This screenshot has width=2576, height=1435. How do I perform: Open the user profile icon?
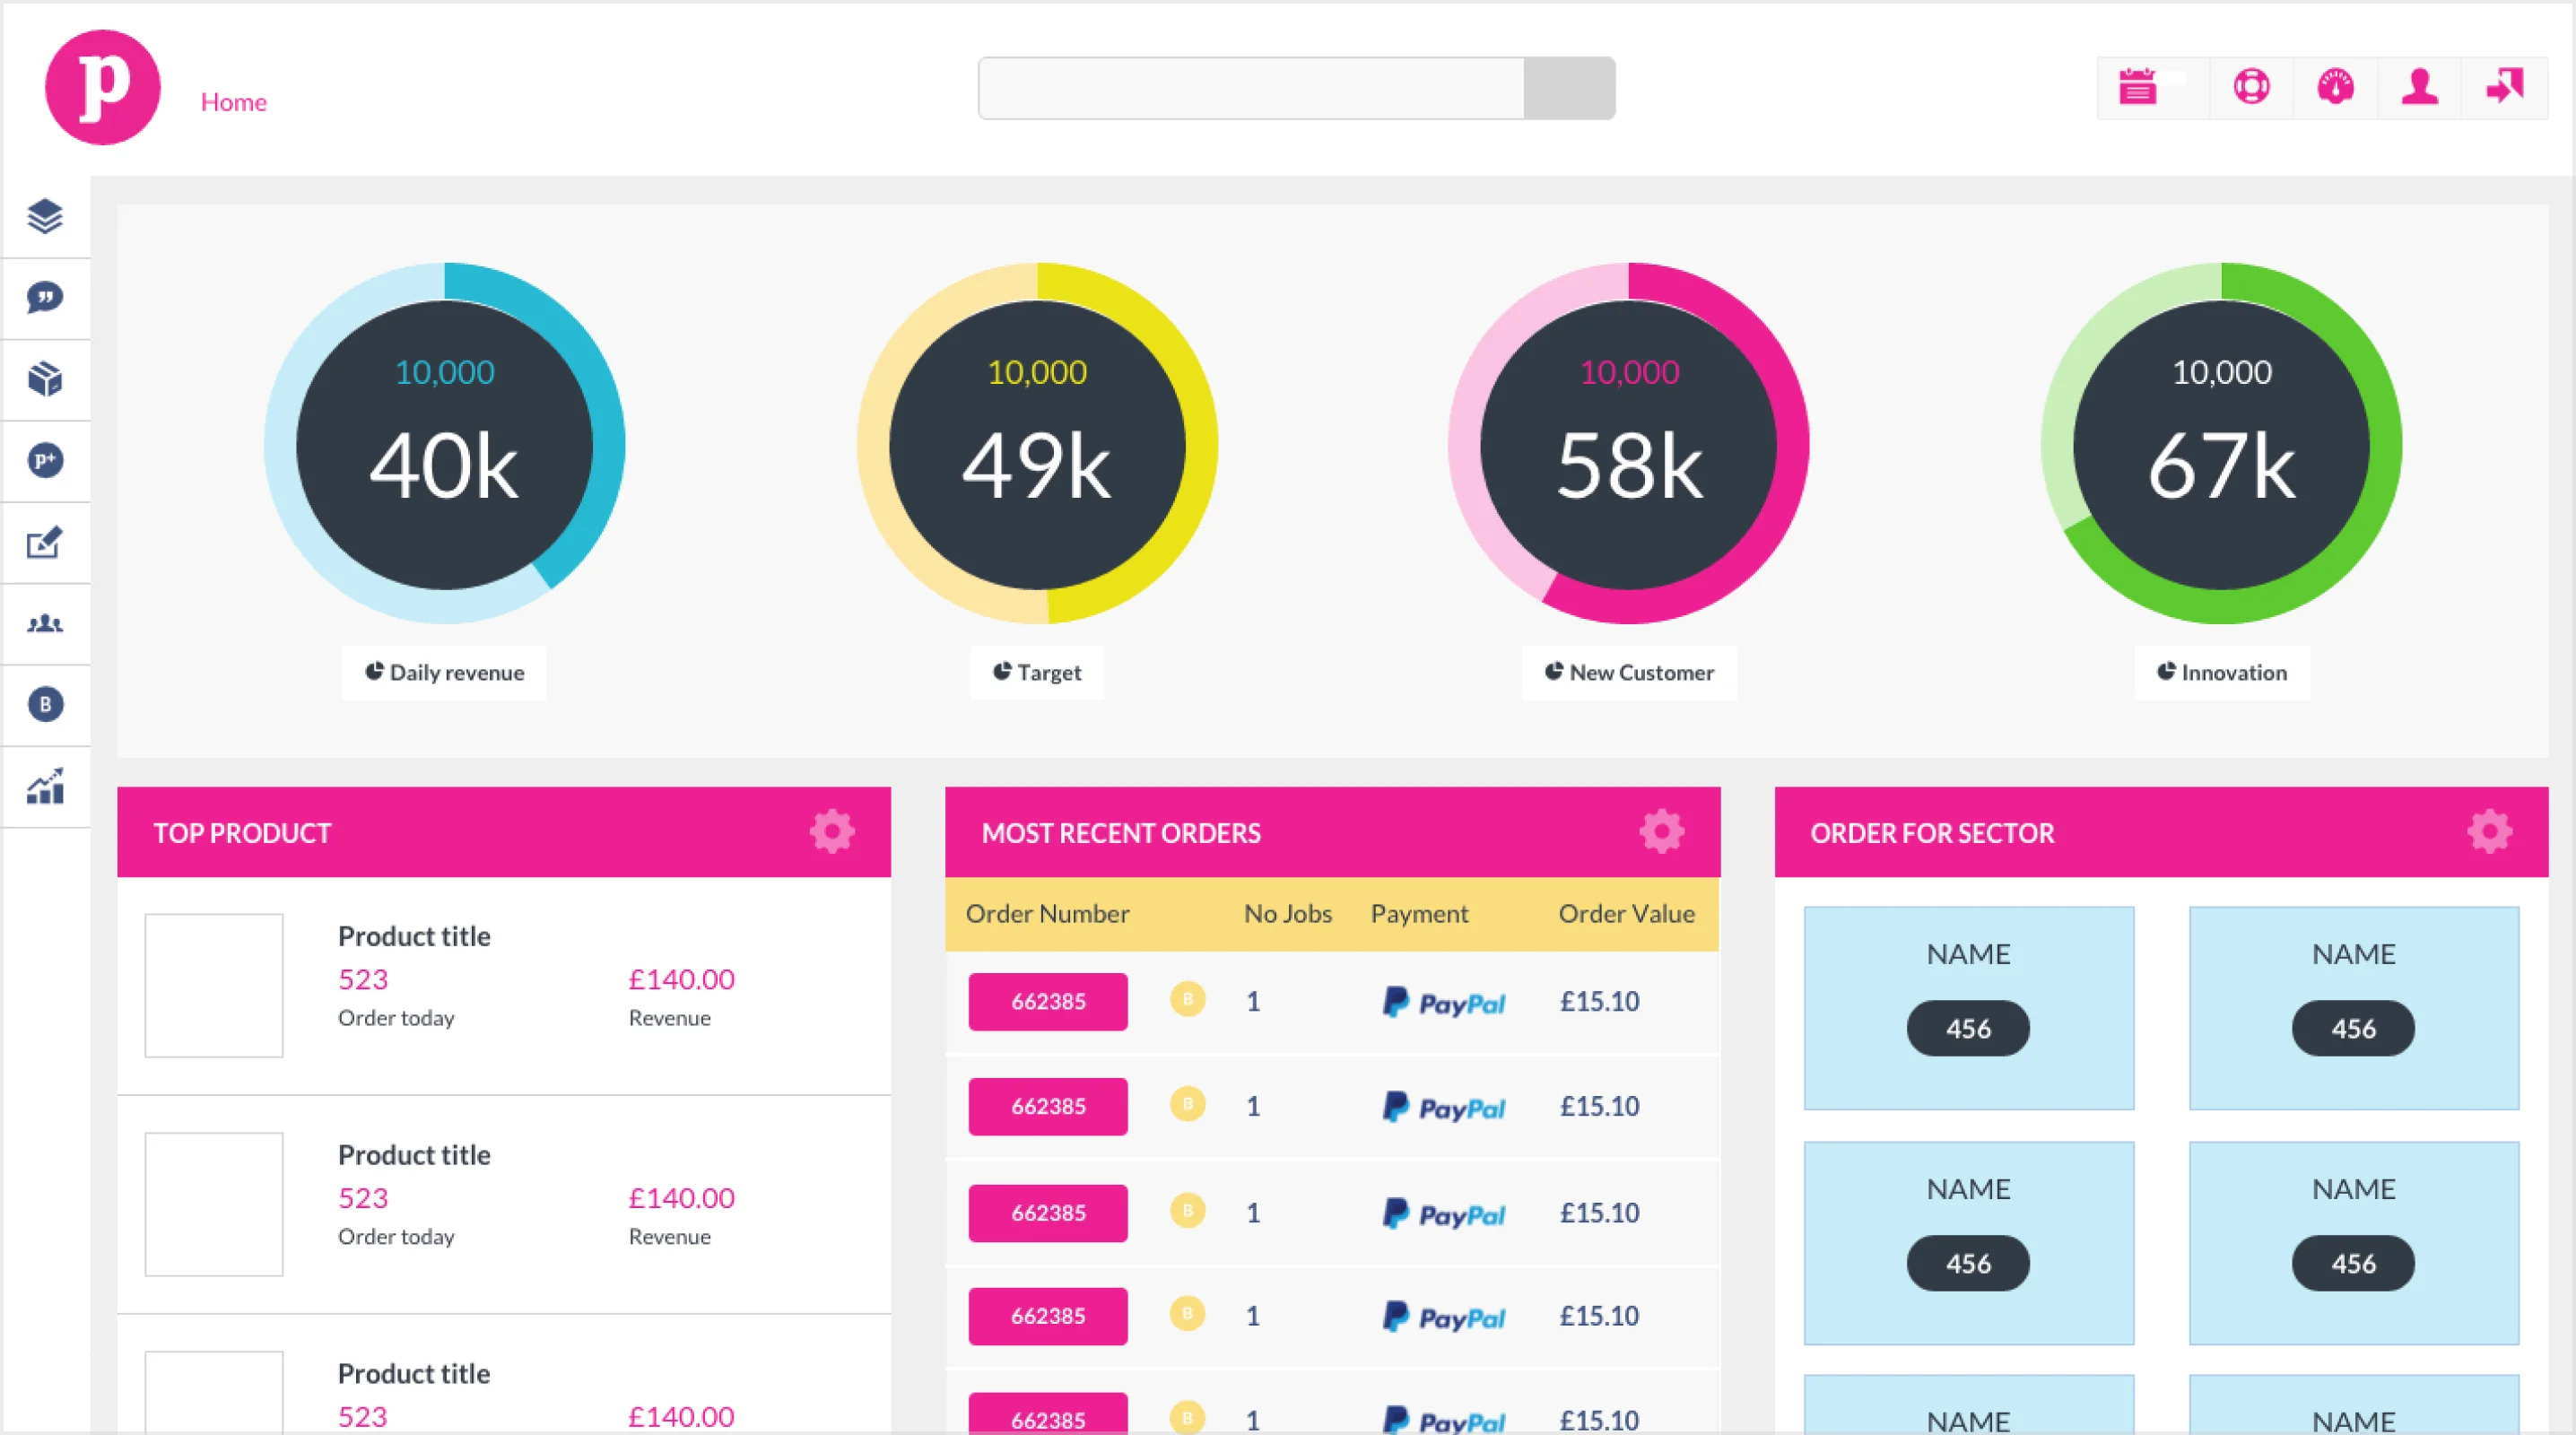click(x=2419, y=87)
